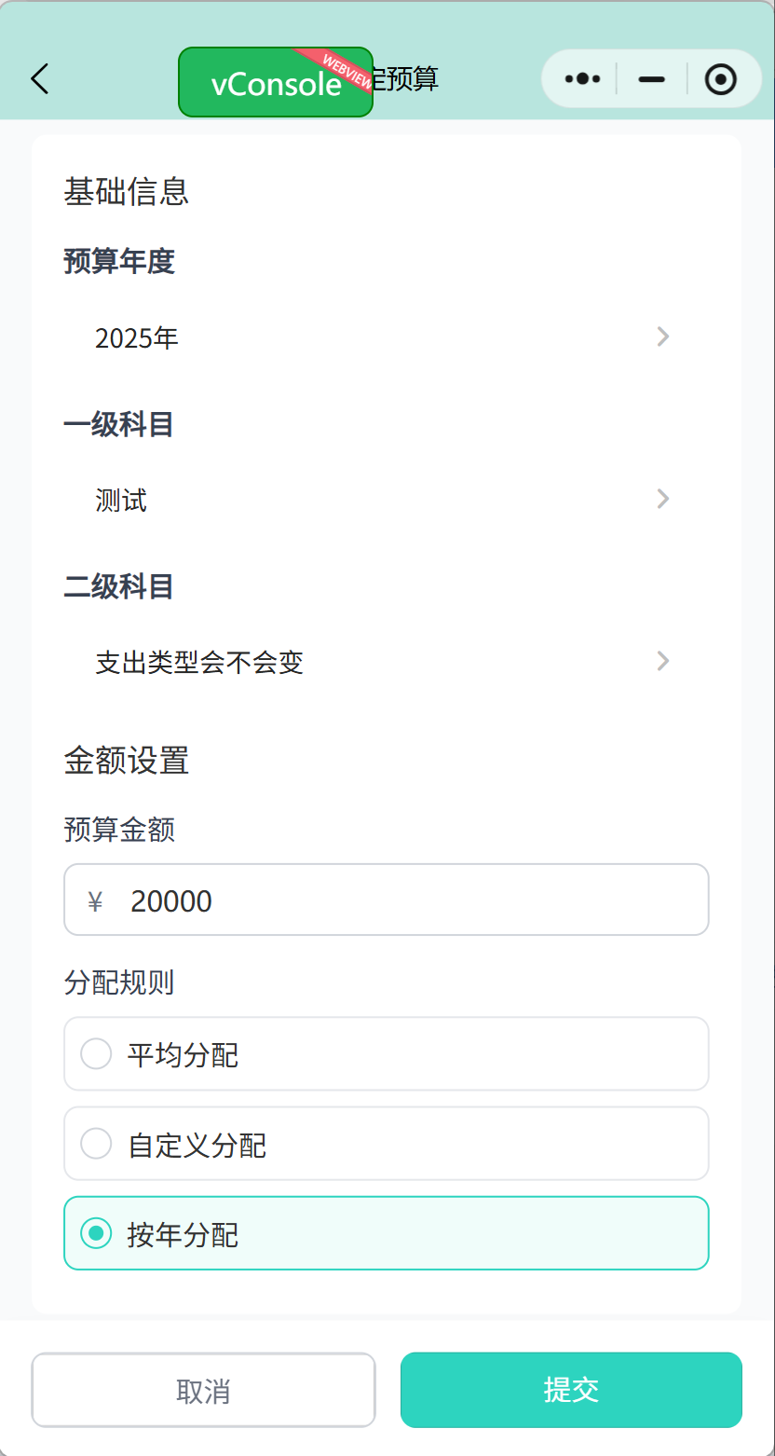Submit the budget with 提交
This screenshot has width=775, height=1456.
click(x=570, y=1389)
